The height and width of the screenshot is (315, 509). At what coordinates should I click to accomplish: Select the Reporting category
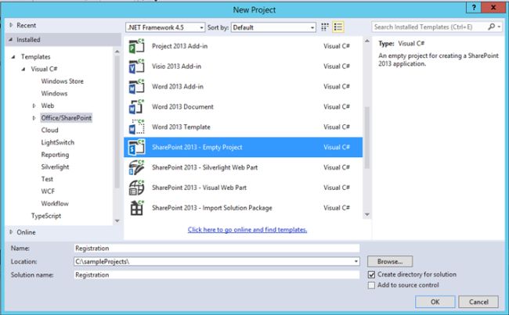pos(55,155)
